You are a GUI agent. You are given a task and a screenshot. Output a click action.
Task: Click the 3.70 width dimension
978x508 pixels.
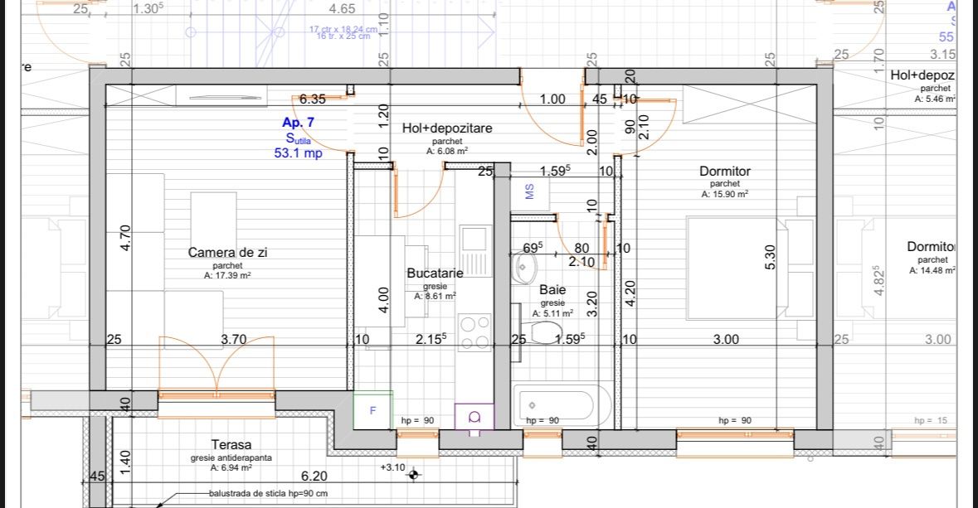click(x=233, y=340)
